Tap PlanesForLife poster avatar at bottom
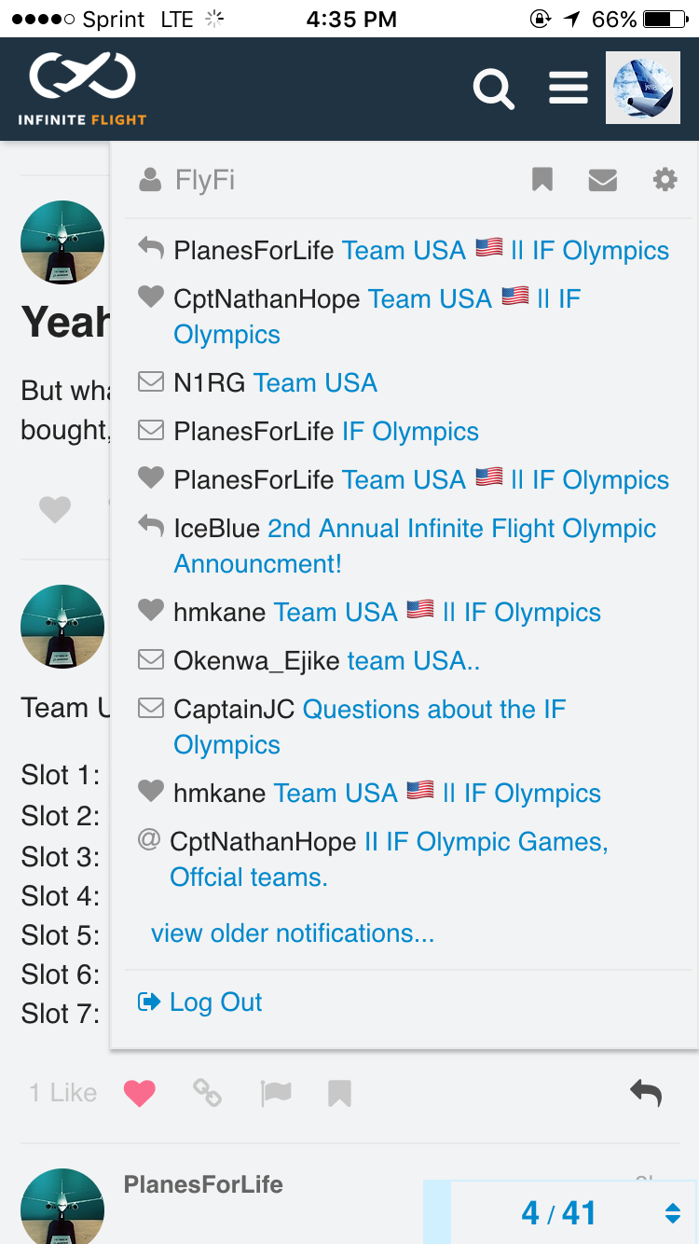This screenshot has height=1244, width=699. pyautogui.click(x=62, y=1206)
